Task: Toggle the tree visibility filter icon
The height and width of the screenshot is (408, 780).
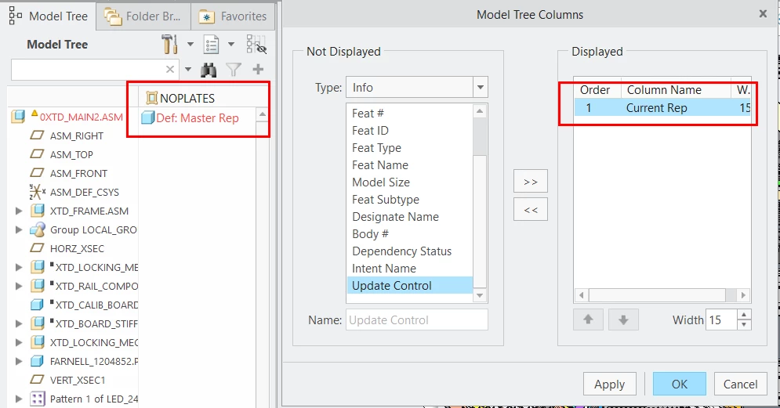Action: pos(256,44)
